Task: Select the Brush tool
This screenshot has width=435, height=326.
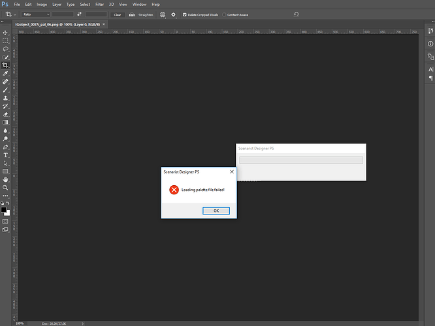Action: [5, 90]
